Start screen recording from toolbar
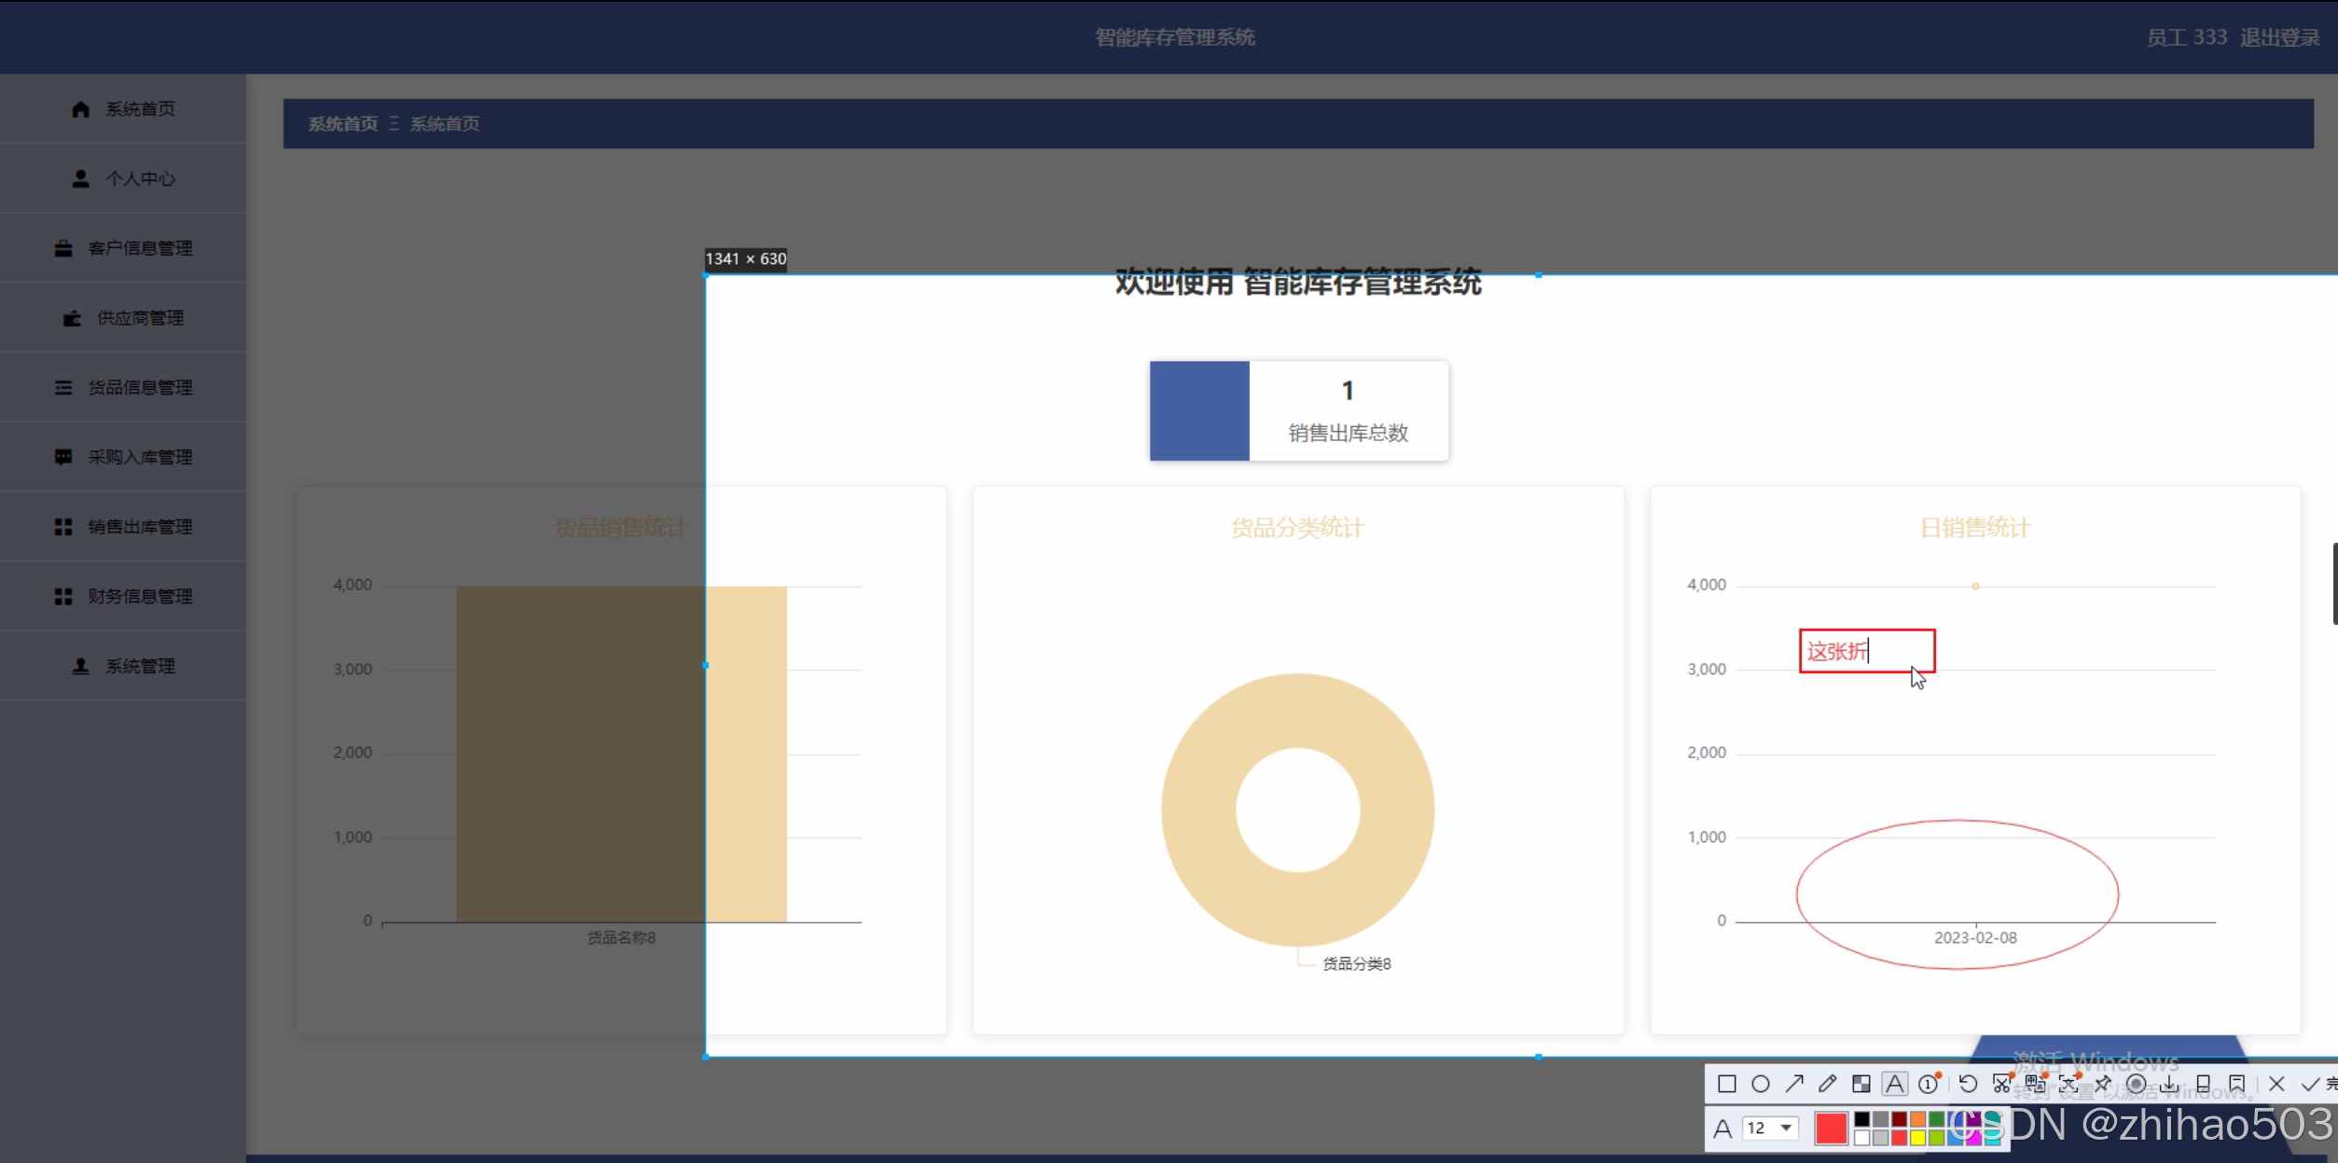The width and height of the screenshot is (2338, 1163). 2137,1084
